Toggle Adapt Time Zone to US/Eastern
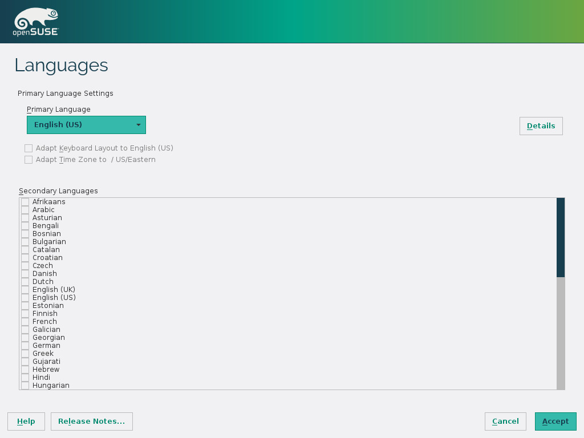This screenshot has width=584, height=438. [29, 160]
